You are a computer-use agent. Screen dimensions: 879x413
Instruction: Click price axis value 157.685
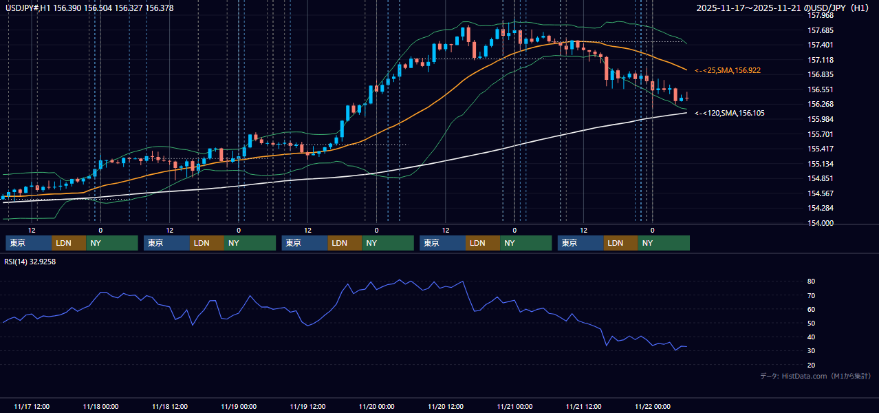pyautogui.click(x=821, y=30)
